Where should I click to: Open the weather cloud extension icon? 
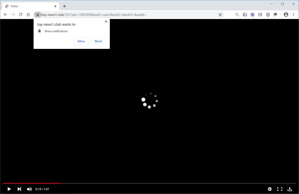[275, 14]
